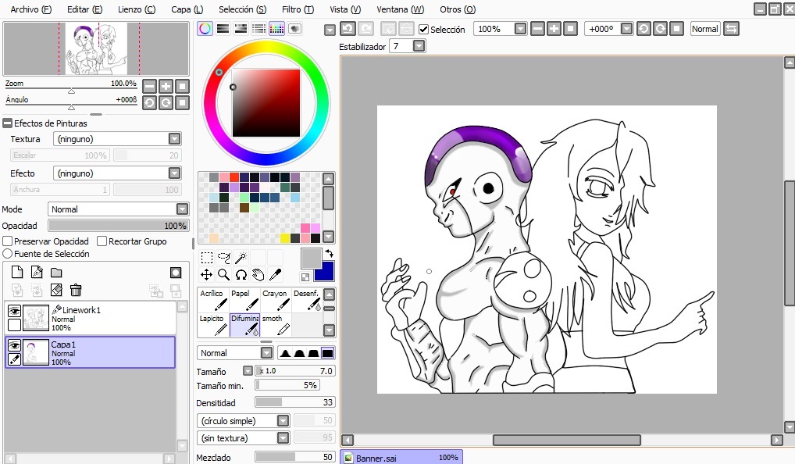The width and height of the screenshot is (795, 464).
Task: Create a new layer folder
Action: (56, 273)
